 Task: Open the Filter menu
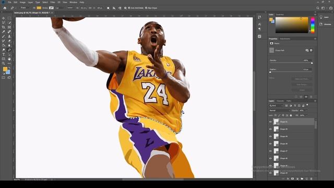[x=53, y=2]
